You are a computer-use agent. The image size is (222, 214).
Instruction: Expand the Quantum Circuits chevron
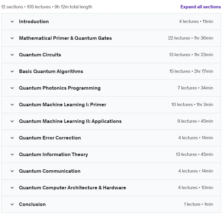tap(12, 55)
